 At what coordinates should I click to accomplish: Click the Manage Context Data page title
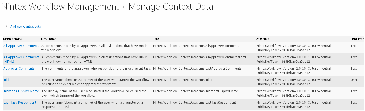(171, 7)
